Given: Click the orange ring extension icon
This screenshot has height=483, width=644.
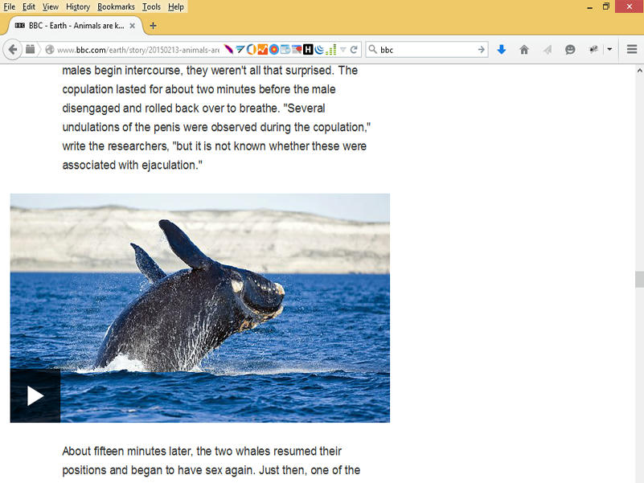Looking at the screenshot, I should pos(252,50).
